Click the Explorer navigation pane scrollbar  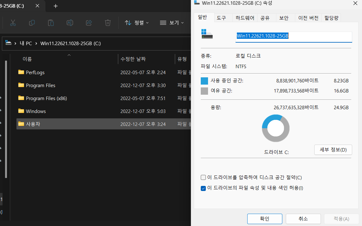6,119
